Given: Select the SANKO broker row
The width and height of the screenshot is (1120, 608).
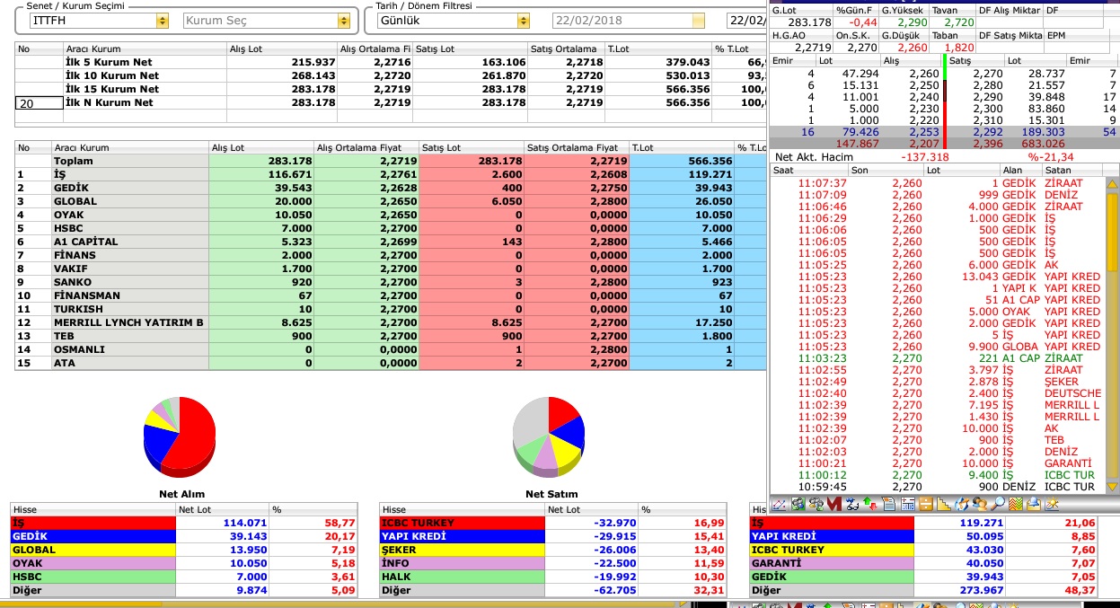Looking at the screenshot, I should point(391,282).
